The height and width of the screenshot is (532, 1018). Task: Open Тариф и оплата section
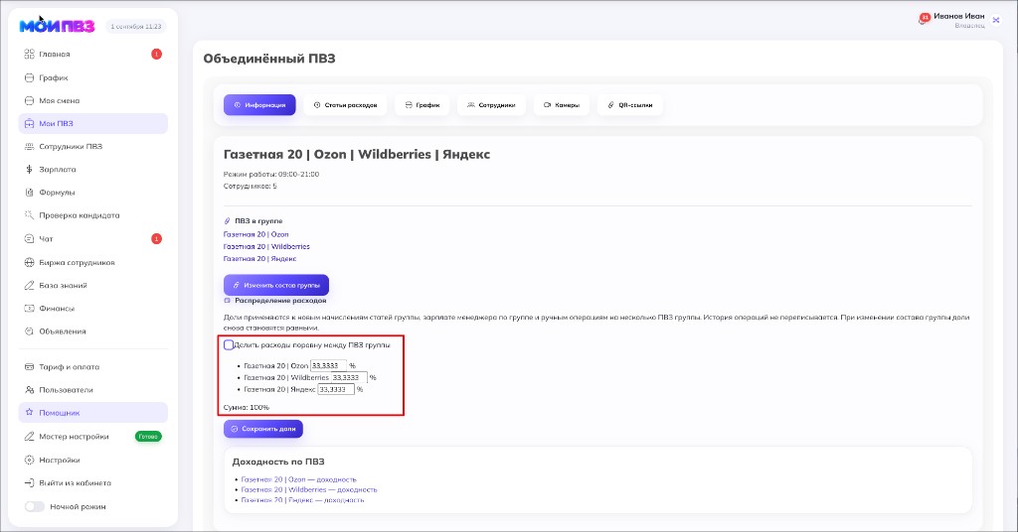[92, 367]
